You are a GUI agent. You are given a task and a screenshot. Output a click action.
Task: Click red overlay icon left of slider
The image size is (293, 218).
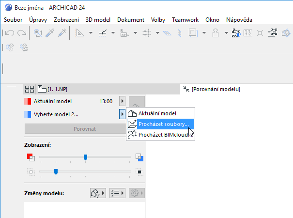(31, 157)
